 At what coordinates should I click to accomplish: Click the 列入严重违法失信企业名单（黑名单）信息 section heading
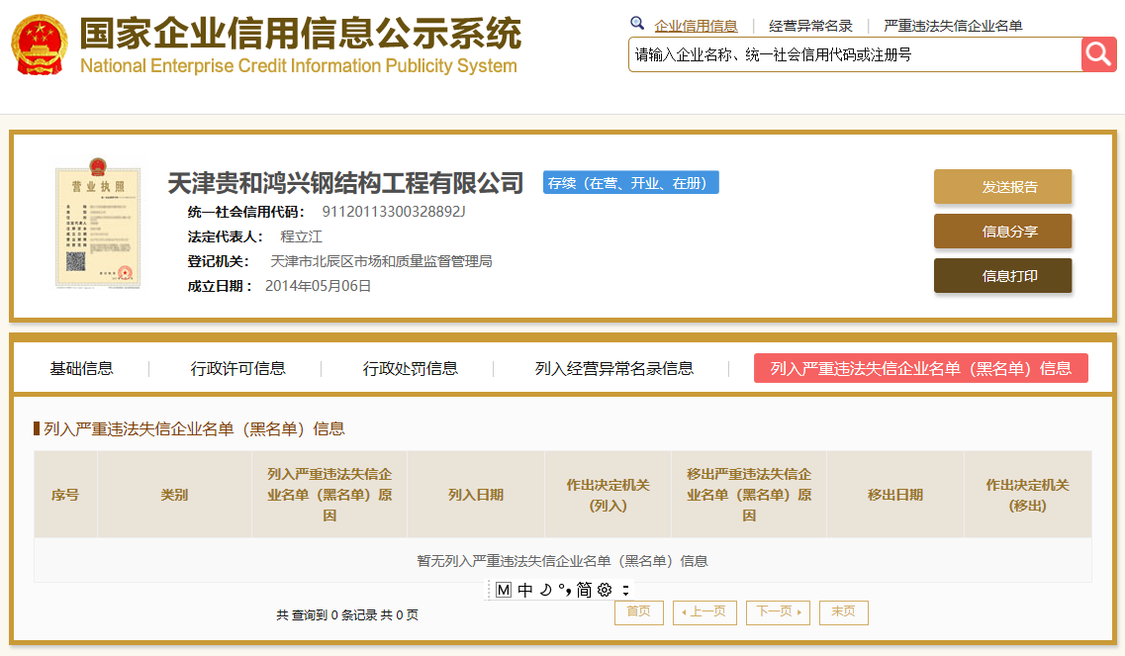pos(194,428)
